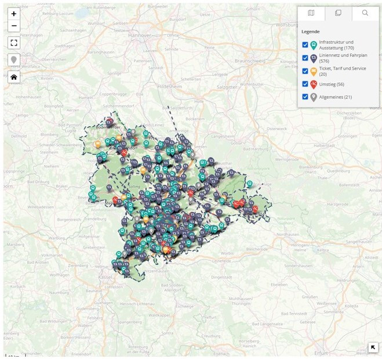Activate the location pin tool

pyautogui.click(x=14, y=60)
